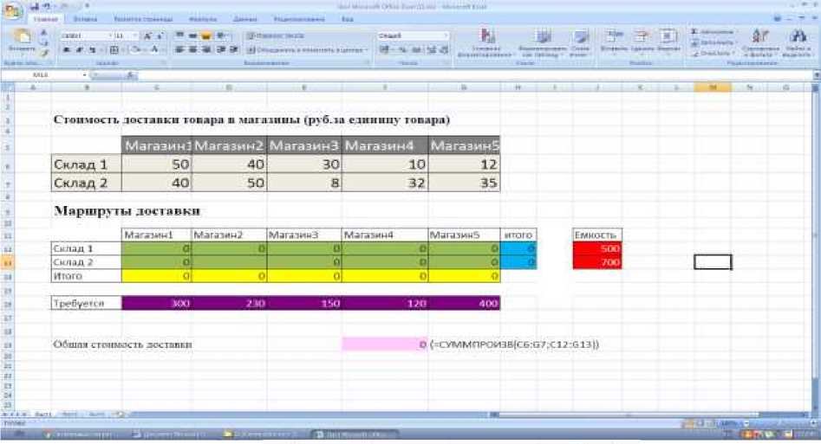Image resolution: width=821 pixels, height=444 pixels.
Task: Switch to the Данные ribbon tab
Action: click(245, 19)
